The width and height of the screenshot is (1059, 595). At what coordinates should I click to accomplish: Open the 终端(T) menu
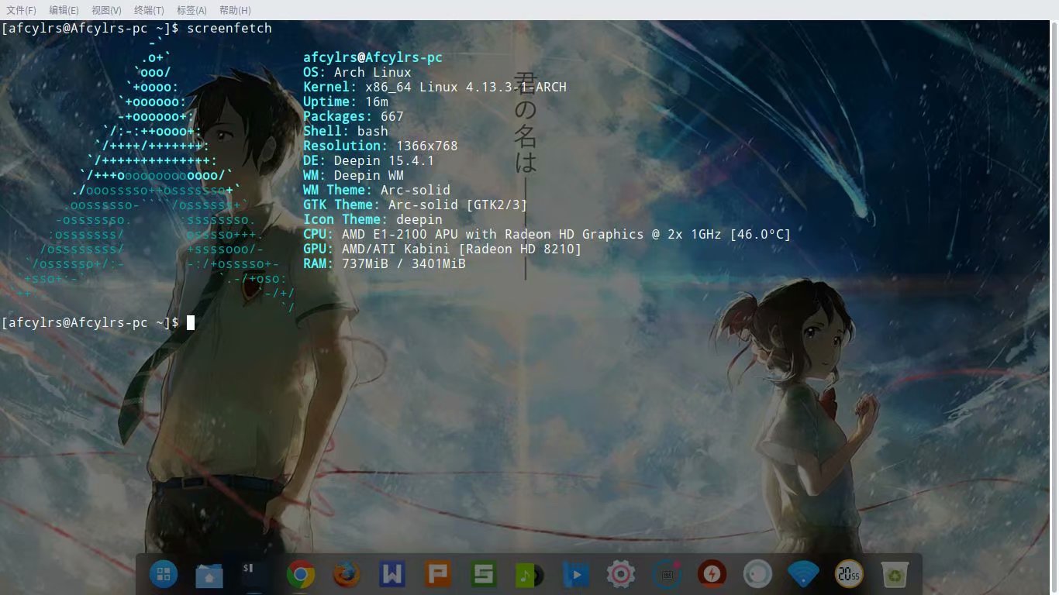tap(149, 10)
